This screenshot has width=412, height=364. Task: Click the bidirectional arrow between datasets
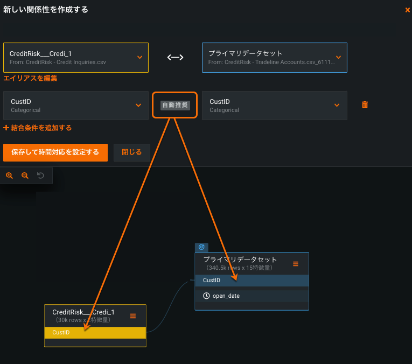[x=175, y=58]
